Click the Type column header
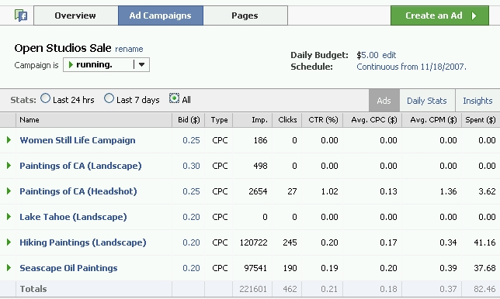This screenshot has height=299, width=500. 219,120
